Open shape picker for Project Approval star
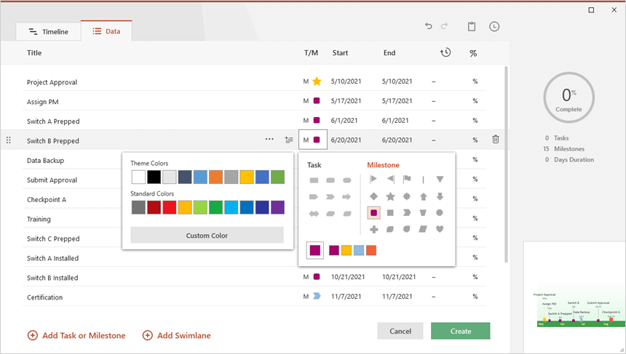This screenshot has height=354, width=626. pos(317,81)
